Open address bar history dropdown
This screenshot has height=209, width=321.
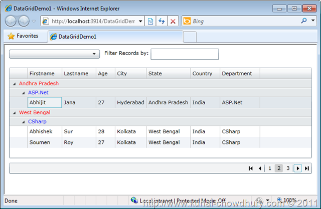point(140,21)
